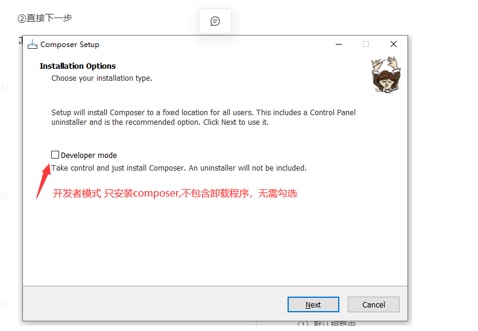Click the 'Choose your installation type.' text
This screenshot has width=478, height=331.
[101, 78]
